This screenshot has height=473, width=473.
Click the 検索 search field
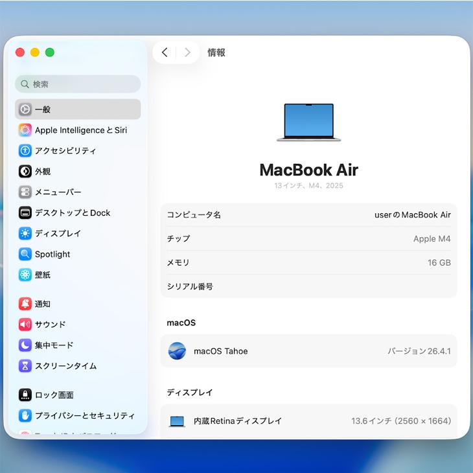[78, 84]
